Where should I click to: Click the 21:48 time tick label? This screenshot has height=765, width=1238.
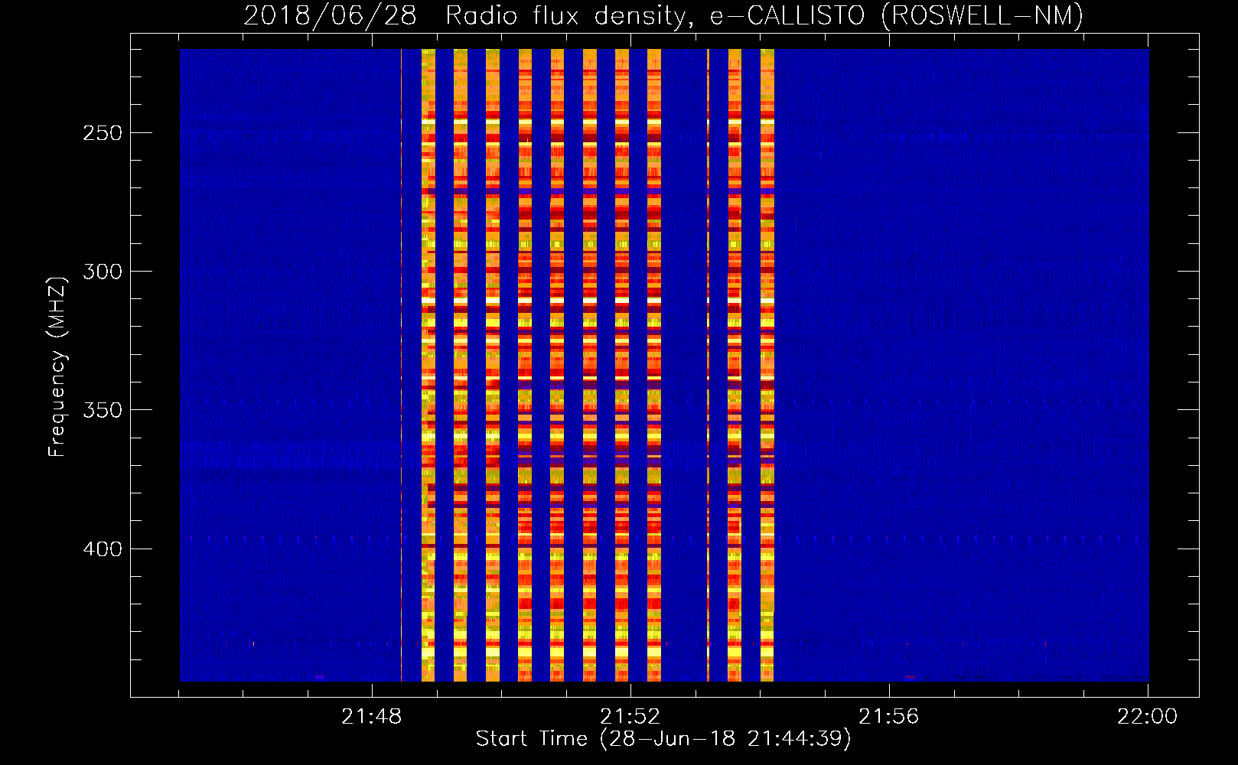(x=372, y=717)
